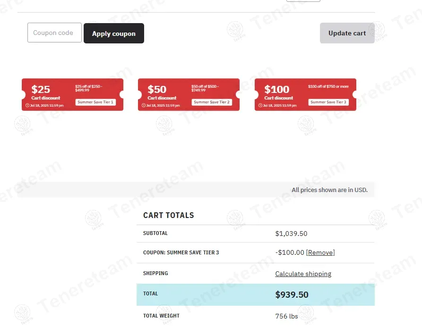Screen dimensions: 422x335
Task: Click the clock icon on $100 coupon
Action: pyautogui.click(x=260, y=106)
